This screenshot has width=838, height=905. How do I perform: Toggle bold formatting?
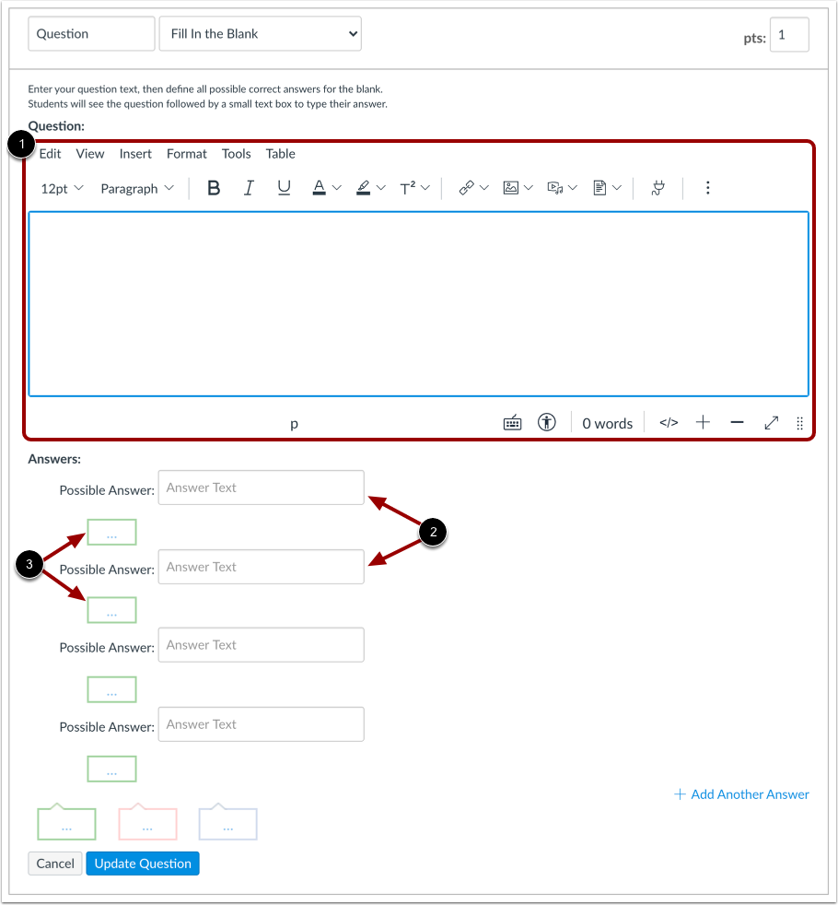tap(213, 187)
